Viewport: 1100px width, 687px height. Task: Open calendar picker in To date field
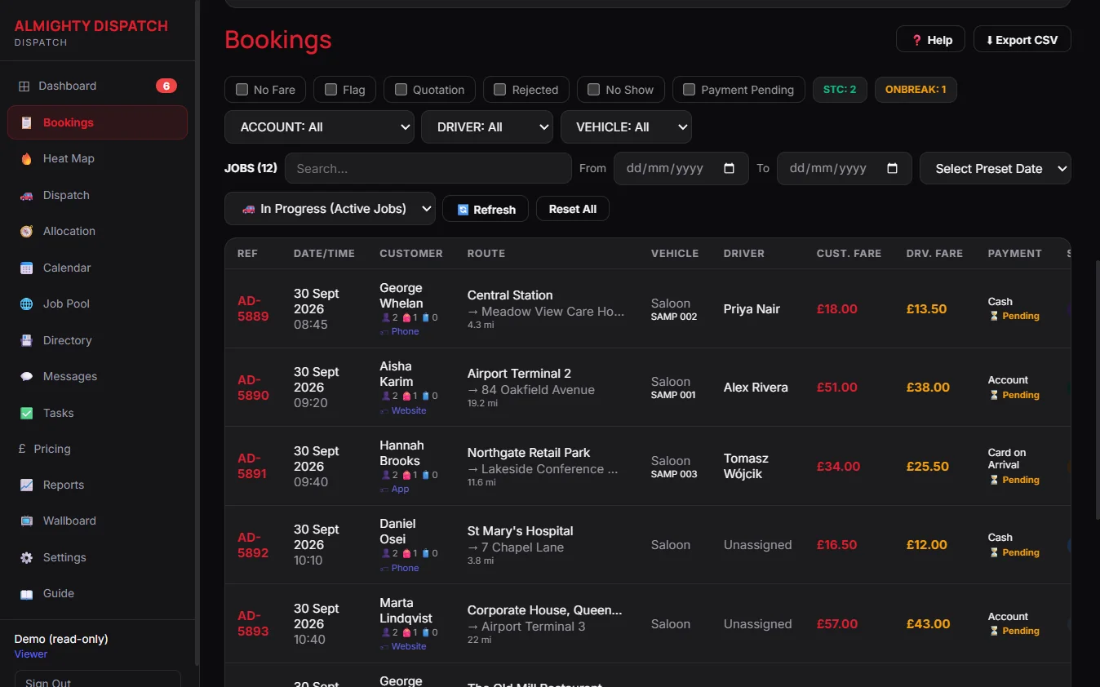click(893, 168)
